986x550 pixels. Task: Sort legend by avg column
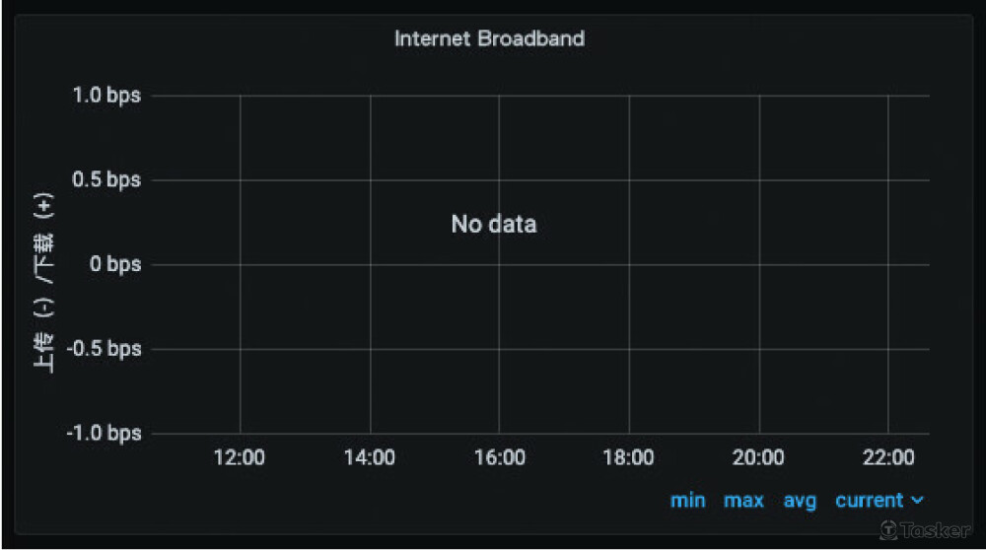click(800, 501)
